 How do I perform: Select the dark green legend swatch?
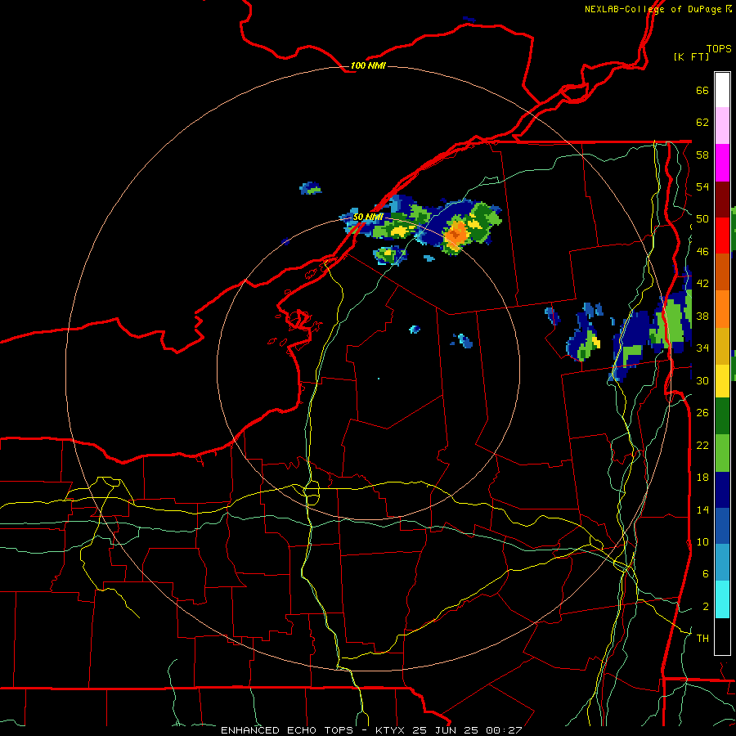(722, 416)
